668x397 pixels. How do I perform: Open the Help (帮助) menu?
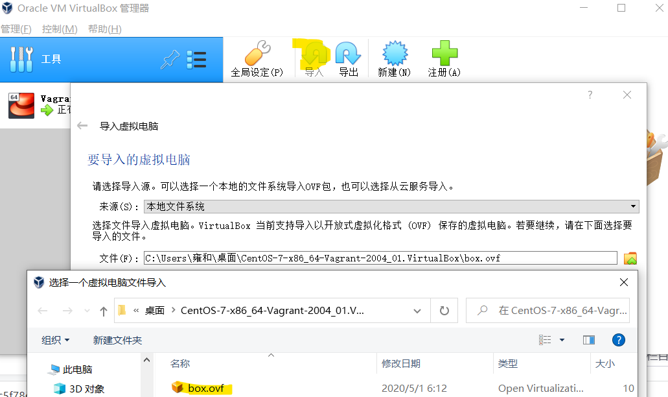tap(105, 29)
